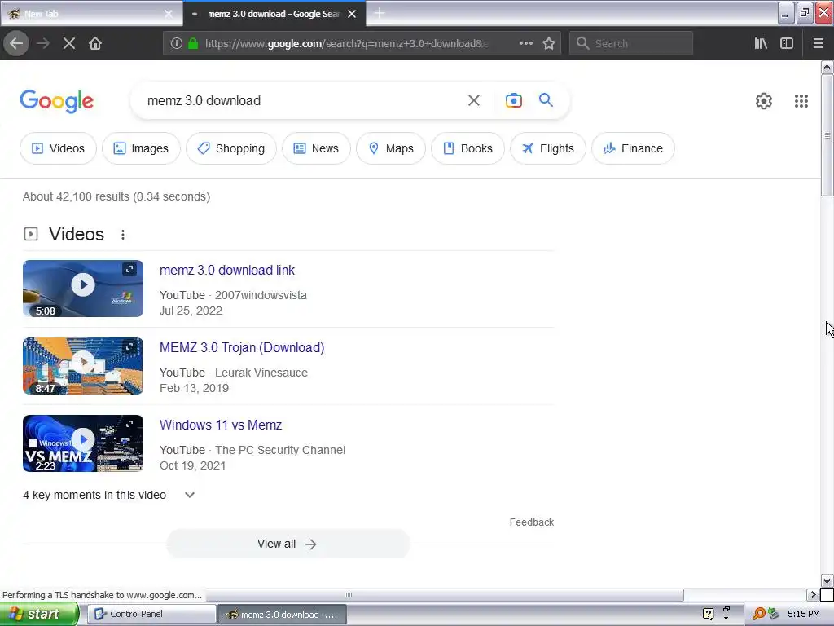The width and height of the screenshot is (834, 626).
Task: Open Videos section three-dot options
Action: (123, 235)
